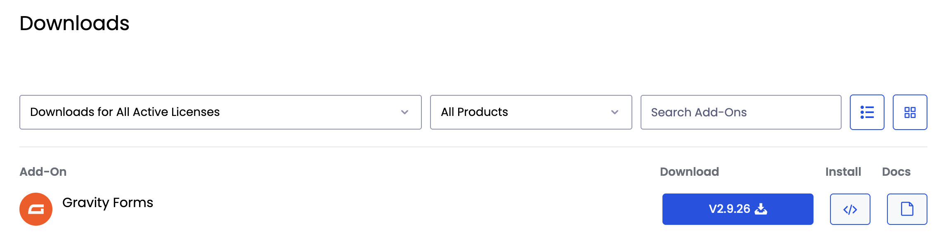Click the Gravity Forms install code icon
The height and width of the screenshot is (236, 946).
tap(850, 209)
